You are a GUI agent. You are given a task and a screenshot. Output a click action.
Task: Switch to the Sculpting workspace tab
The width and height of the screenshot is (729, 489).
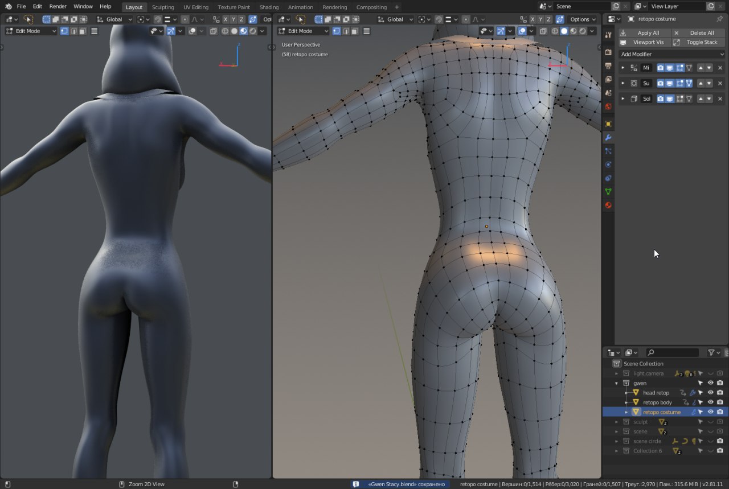(x=163, y=7)
